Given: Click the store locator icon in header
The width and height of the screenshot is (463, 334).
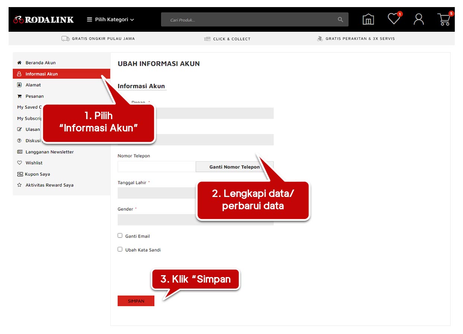Looking at the screenshot, I should tap(368, 19).
